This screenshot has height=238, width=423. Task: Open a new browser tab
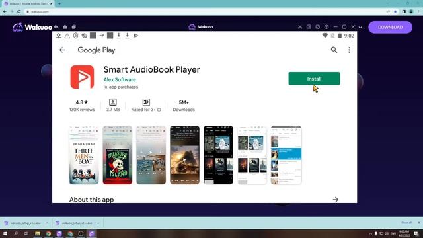tap(59, 4)
